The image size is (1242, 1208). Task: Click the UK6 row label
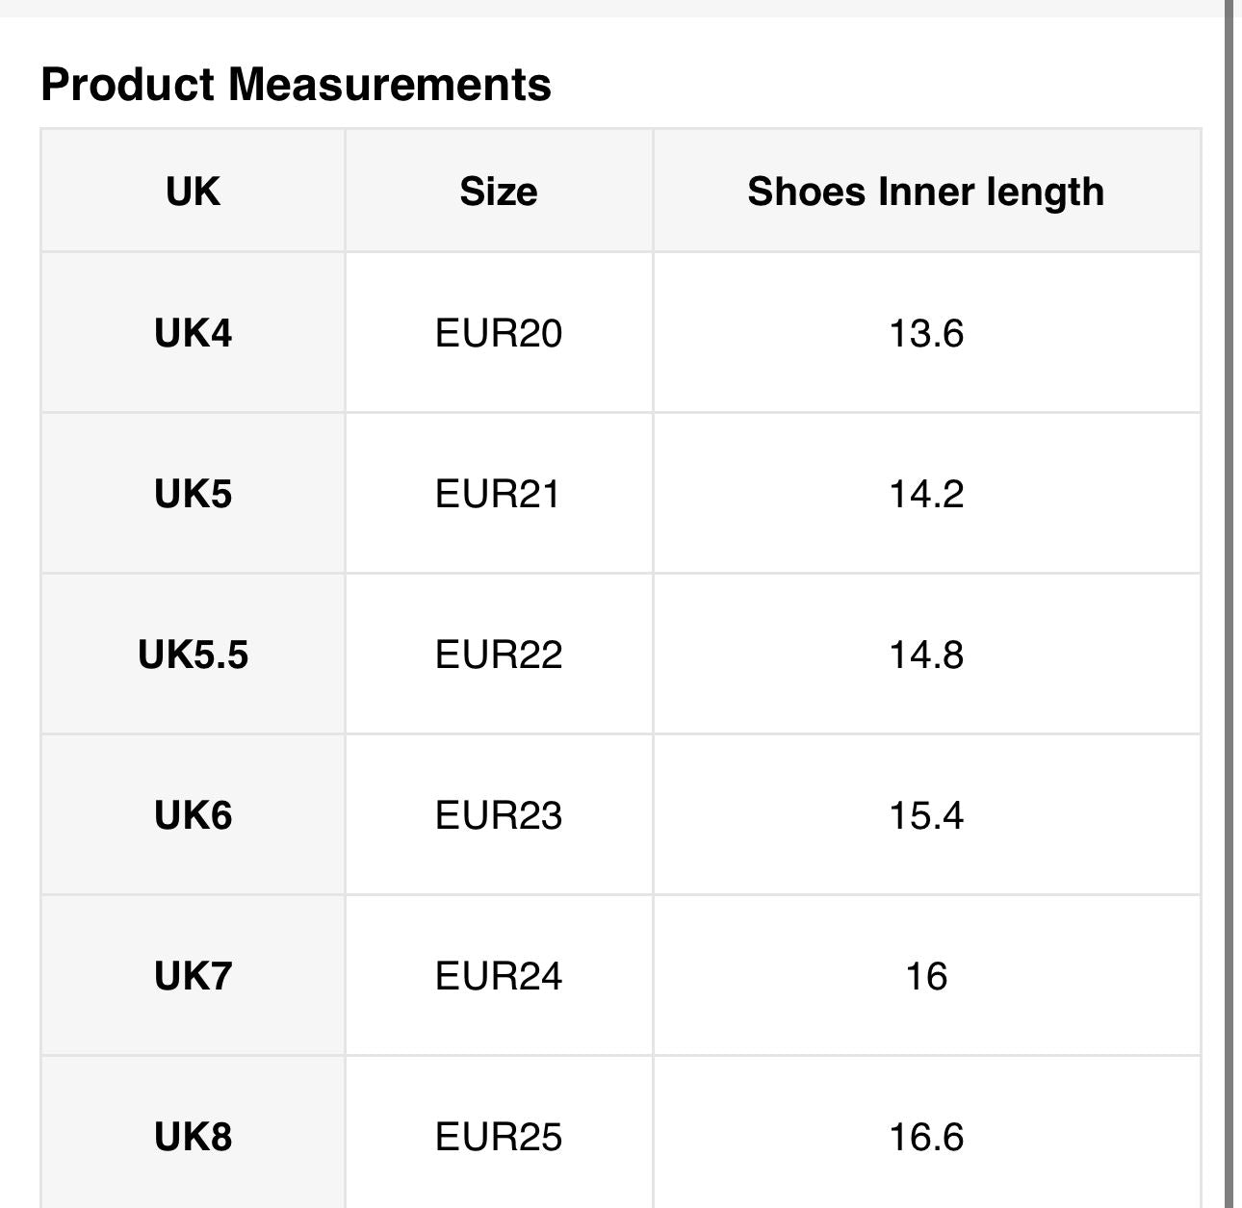pos(193,815)
